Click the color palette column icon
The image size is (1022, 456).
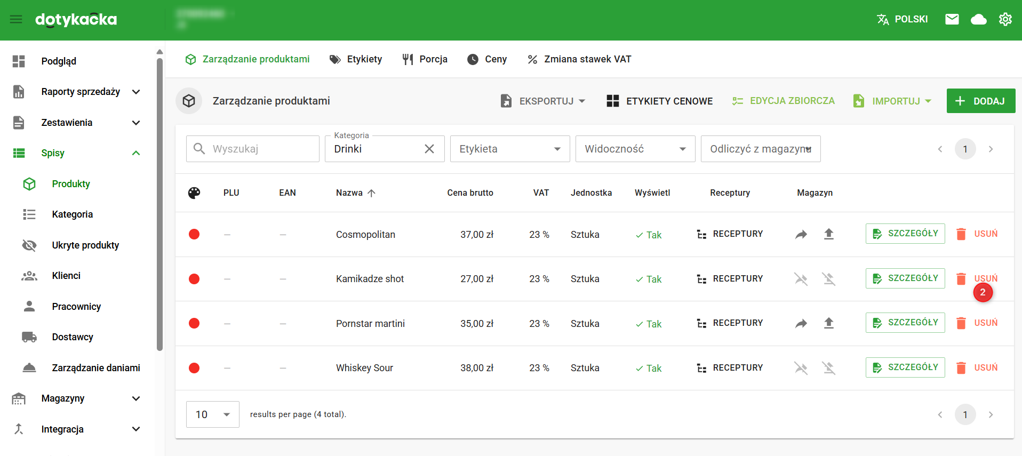[194, 193]
